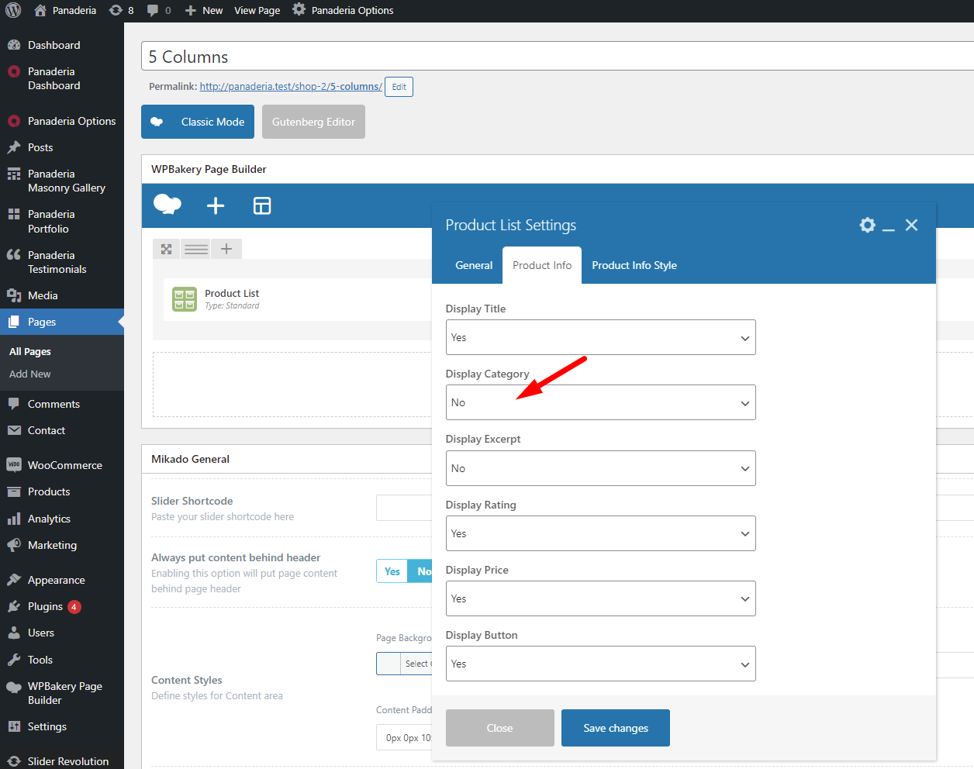Open settings gear in Product List Settings header
The width and height of the screenshot is (974, 769).
pyautogui.click(x=868, y=225)
